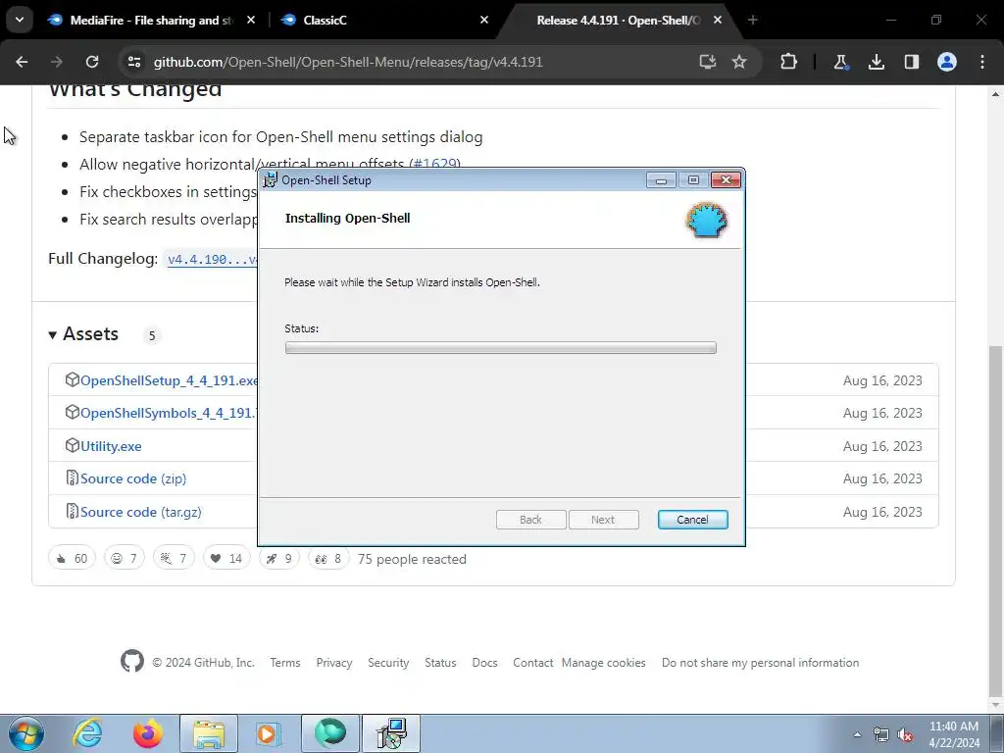View site information for github.com
Image resolution: width=1004 pixels, height=753 pixels.
[x=133, y=62]
